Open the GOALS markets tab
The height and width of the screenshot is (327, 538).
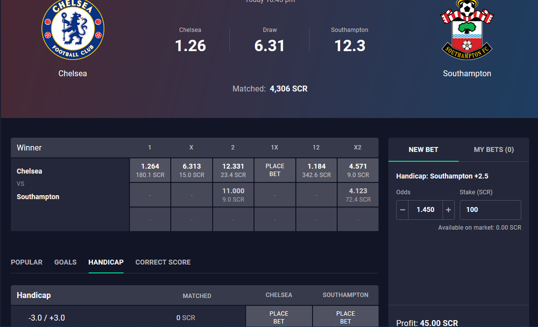pyautogui.click(x=65, y=262)
